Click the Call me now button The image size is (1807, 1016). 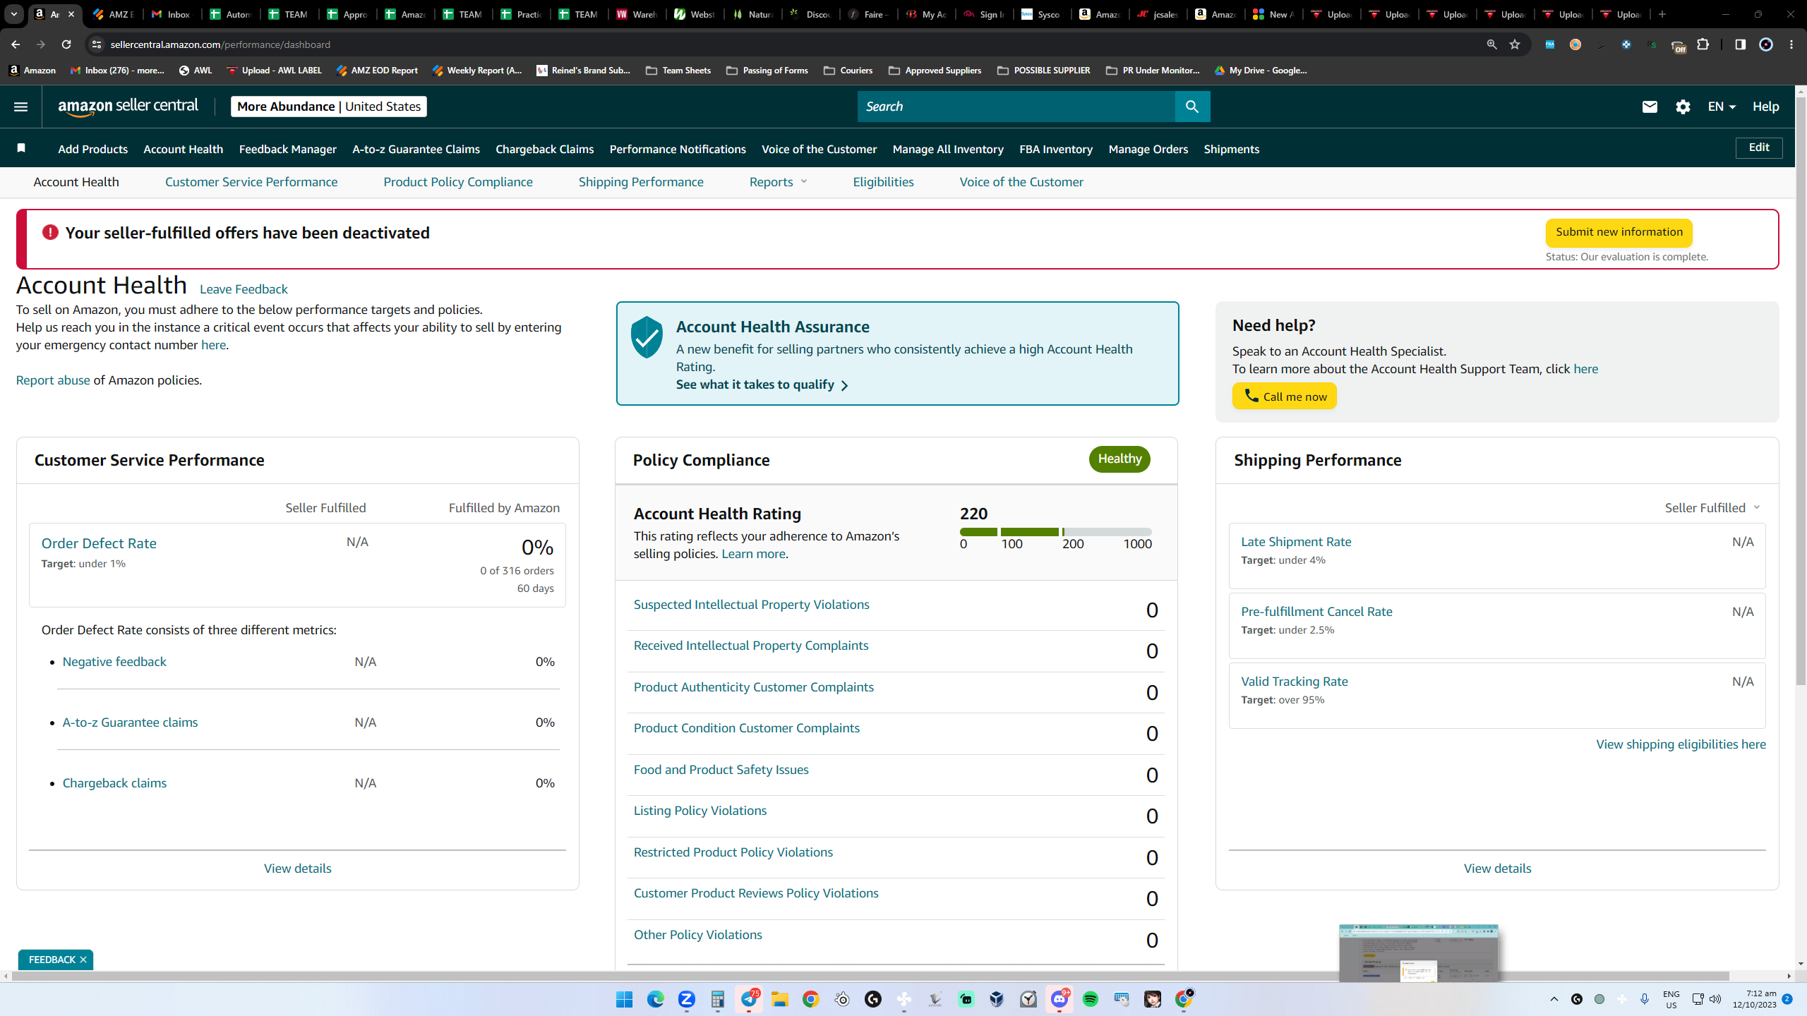pyautogui.click(x=1285, y=396)
